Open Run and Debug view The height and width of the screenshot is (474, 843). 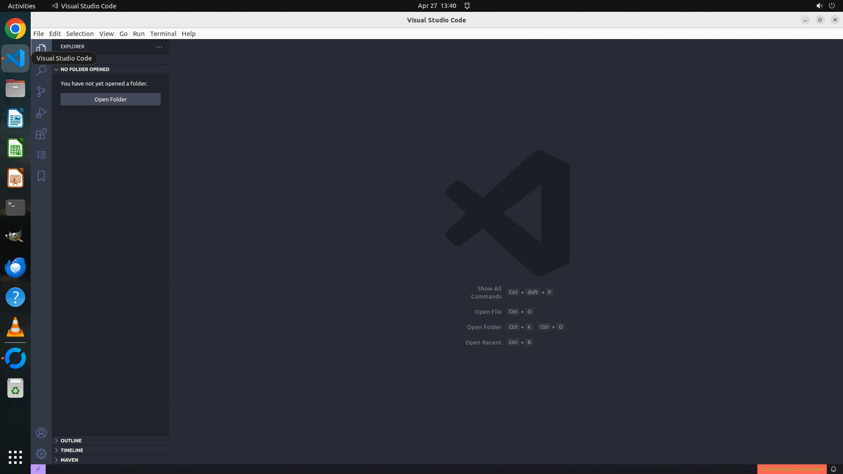pyautogui.click(x=41, y=113)
